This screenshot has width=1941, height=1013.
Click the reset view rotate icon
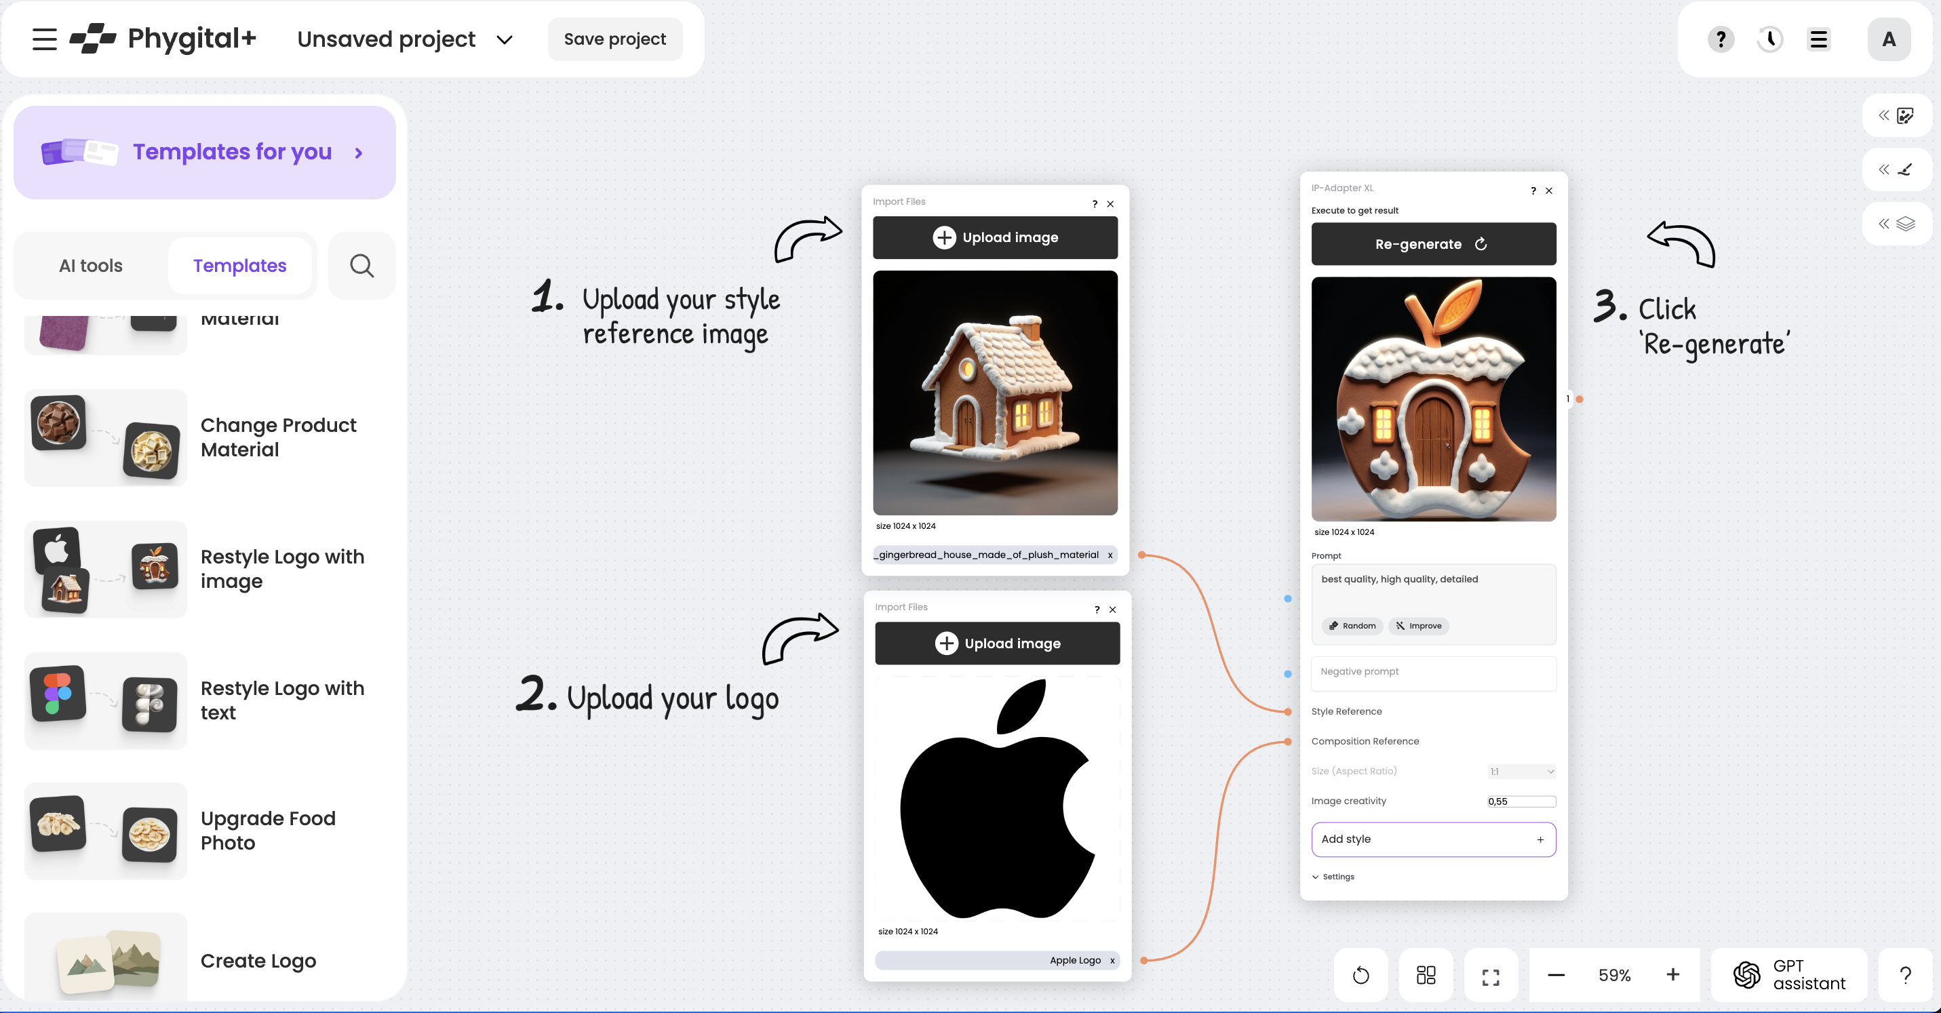1360,975
